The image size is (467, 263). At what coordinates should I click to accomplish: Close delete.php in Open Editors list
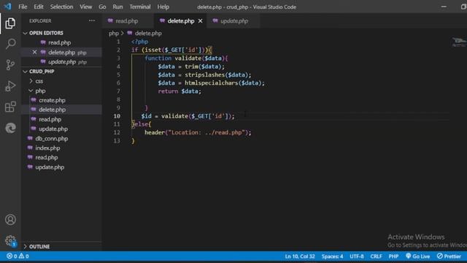pos(34,52)
